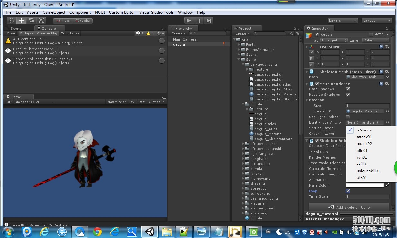The height and width of the screenshot is (238, 397).
Task: Click object picker for degula_Material element
Action: pyautogui.click(x=387, y=111)
